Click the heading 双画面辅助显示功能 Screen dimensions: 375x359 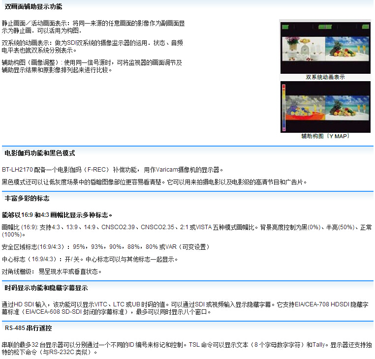coord(33,7)
